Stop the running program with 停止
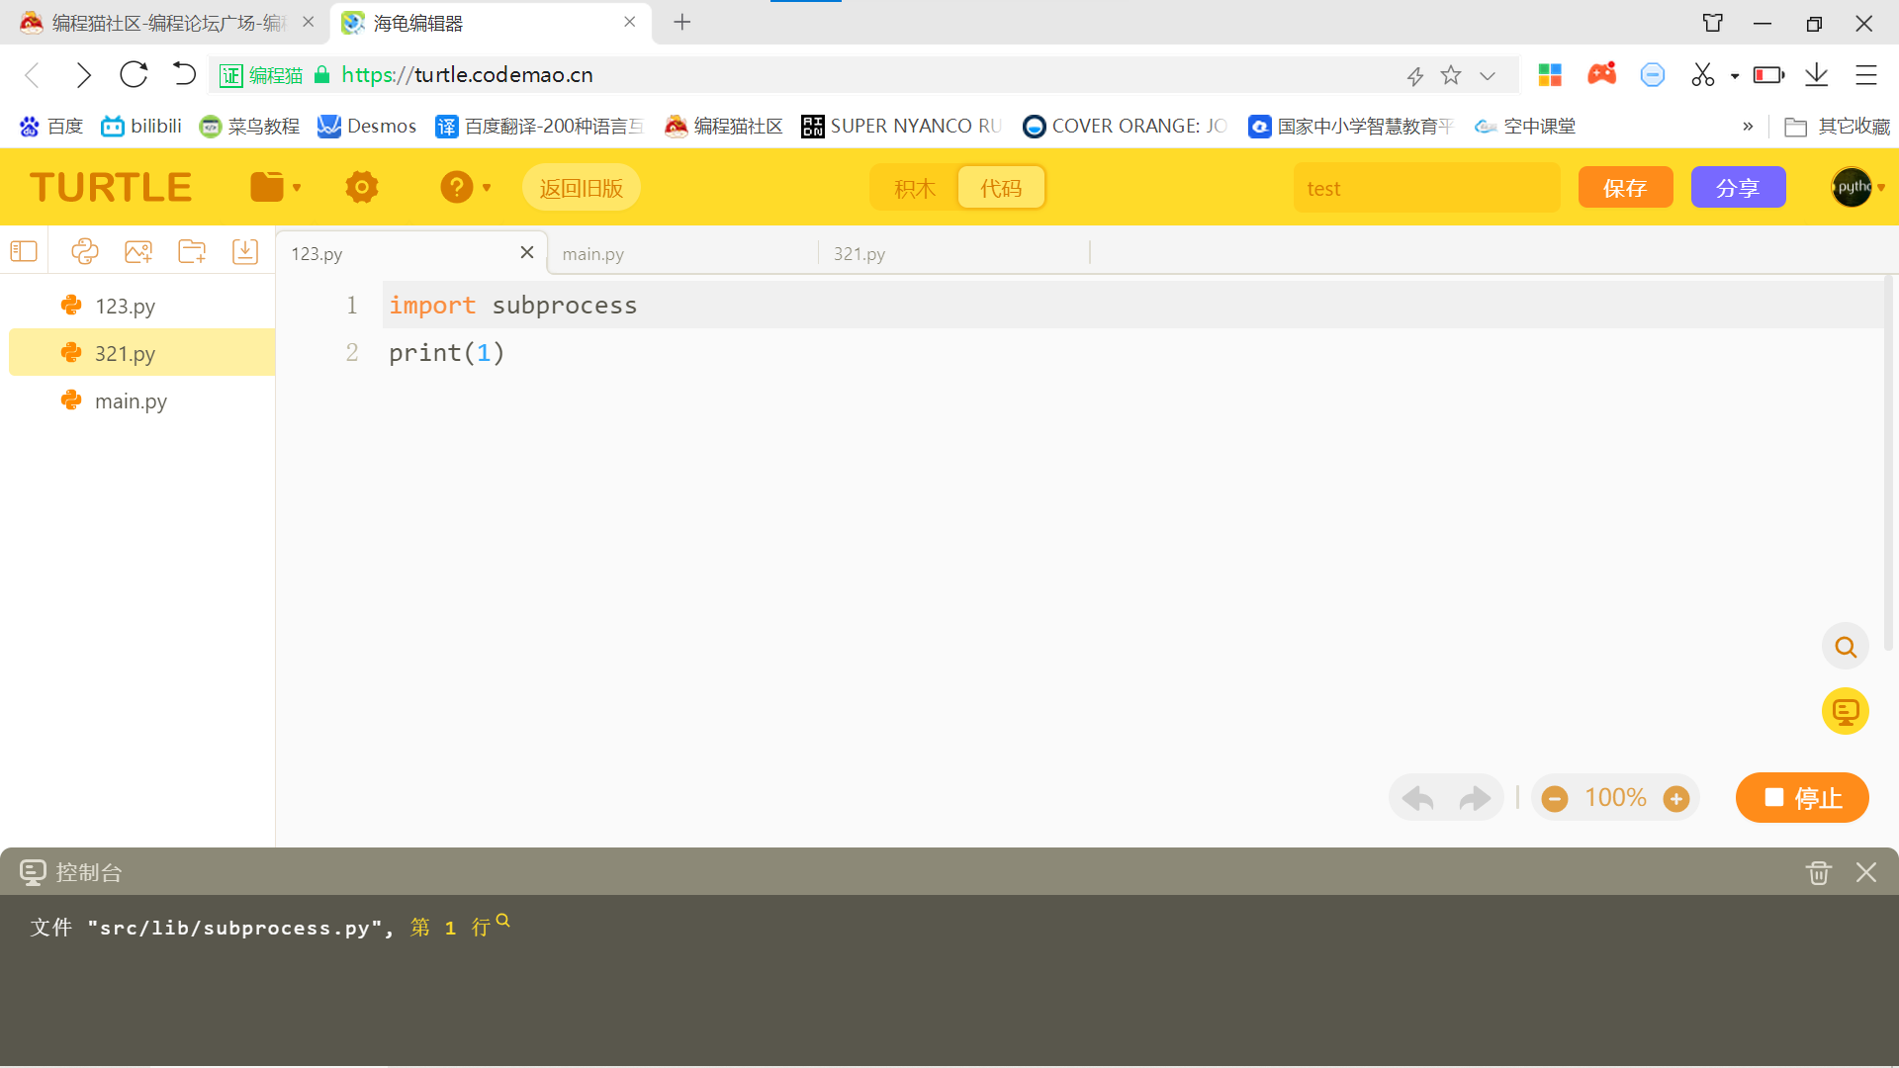 tap(1802, 798)
